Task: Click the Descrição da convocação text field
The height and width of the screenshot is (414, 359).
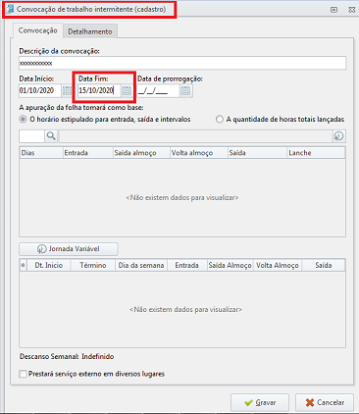Action: coord(182,63)
